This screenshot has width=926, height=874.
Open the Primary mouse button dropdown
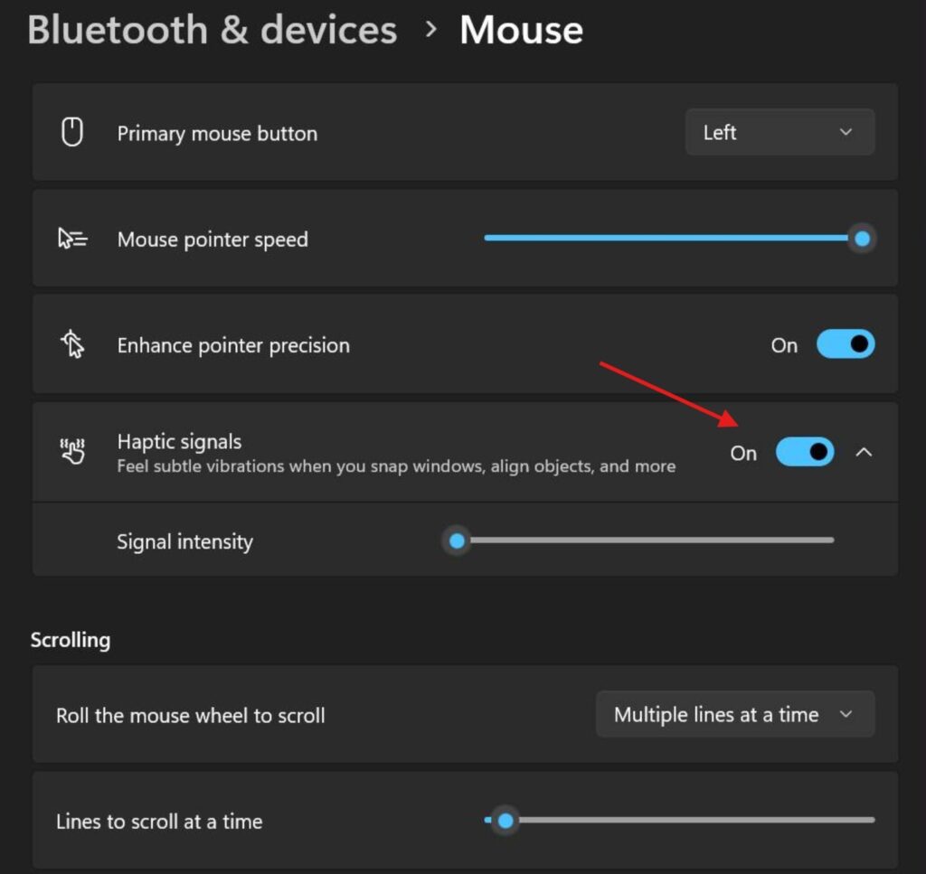(x=780, y=131)
